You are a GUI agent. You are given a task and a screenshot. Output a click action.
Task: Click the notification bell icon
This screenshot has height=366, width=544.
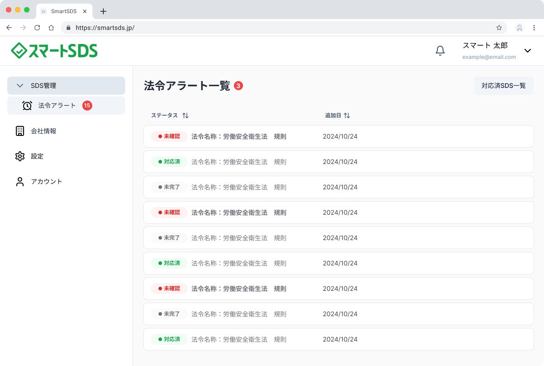tap(440, 51)
